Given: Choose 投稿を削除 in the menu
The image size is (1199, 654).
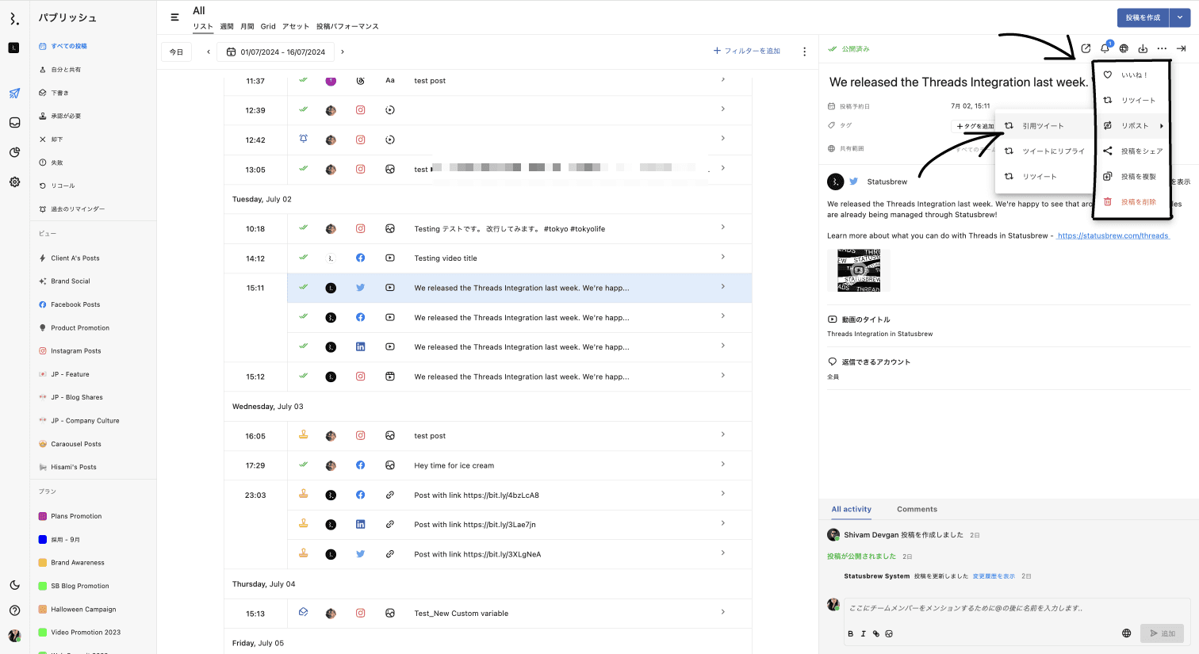Looking at the screenshot, I should pyautogui.click(x=1138, y=202).
